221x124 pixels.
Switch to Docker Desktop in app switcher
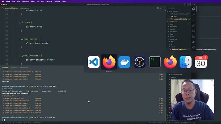pyautogui.click(x=124, y=62)
